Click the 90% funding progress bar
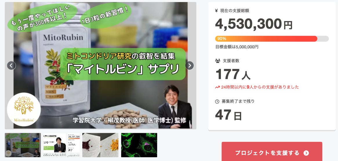Screen dimensions: 338x161 pyautogui.click(x=272, y=39)
